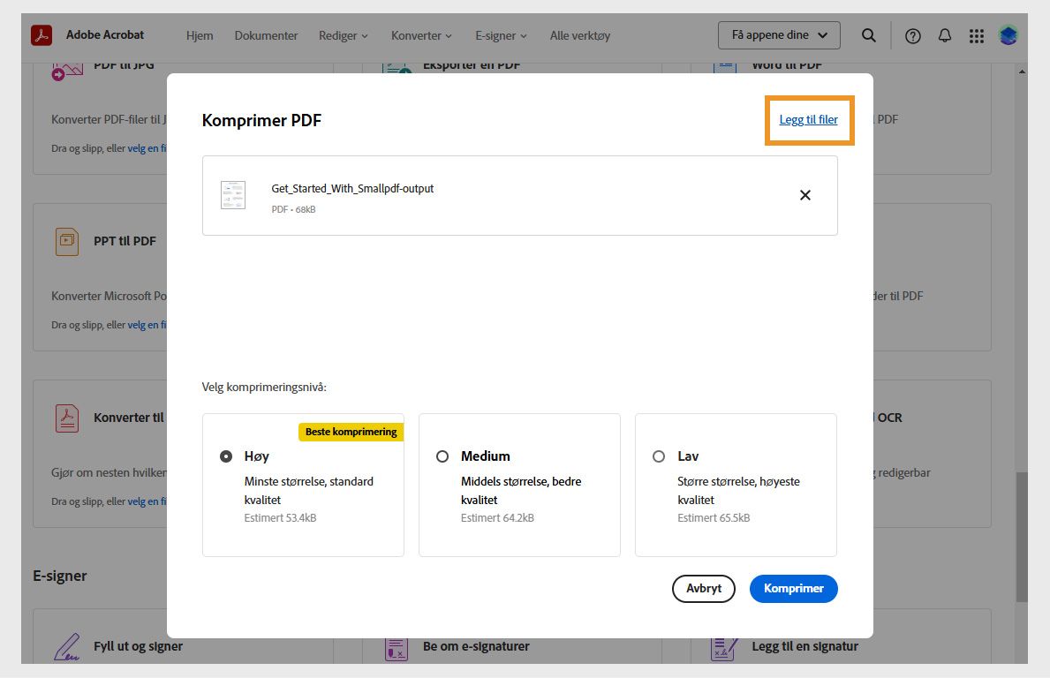Open the apps grid launcher
The height and width of the screenshot is (678, 1050).
pos(976,35)
